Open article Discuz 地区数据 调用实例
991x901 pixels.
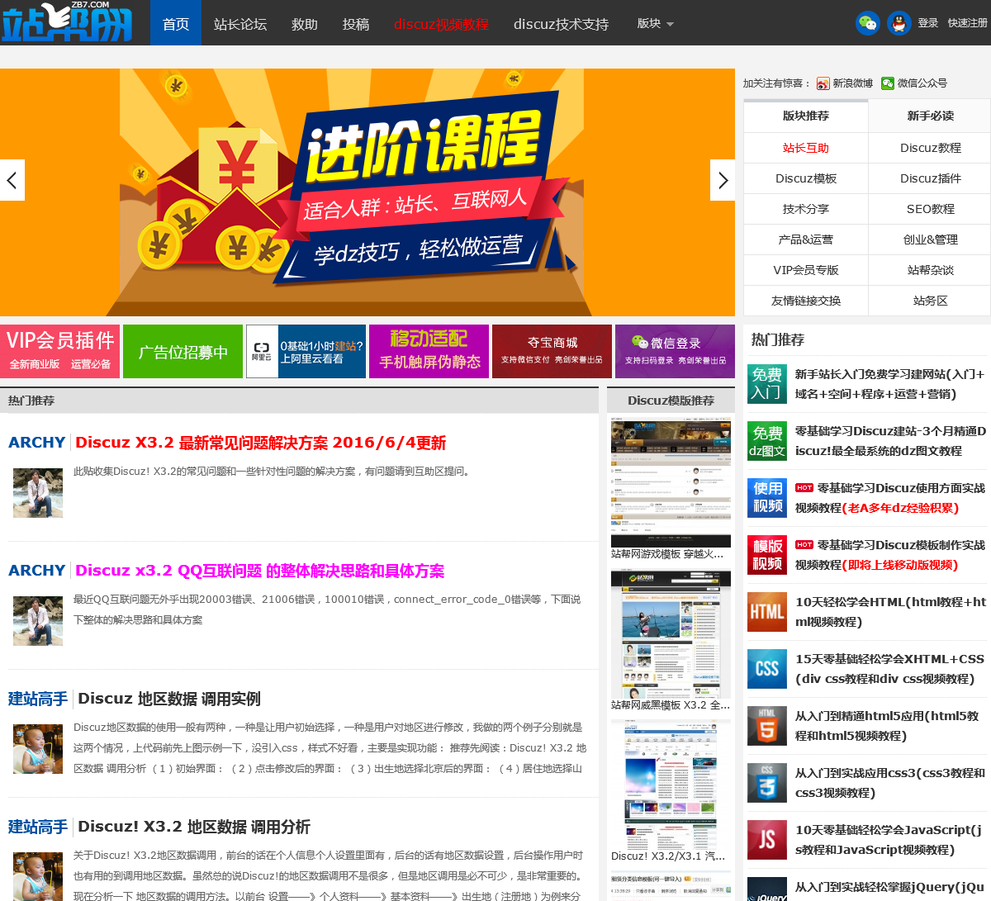(x=169, y=699)
